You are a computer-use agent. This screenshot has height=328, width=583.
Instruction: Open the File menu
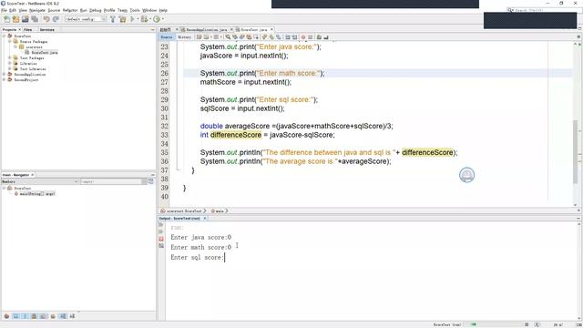pyautogui.click(x=4, y=10)
